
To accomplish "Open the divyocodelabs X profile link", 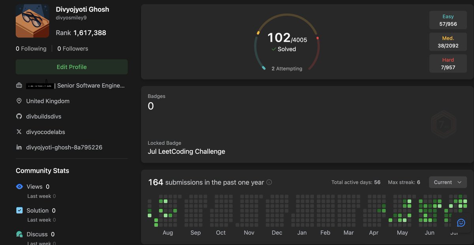I will 45,132.
